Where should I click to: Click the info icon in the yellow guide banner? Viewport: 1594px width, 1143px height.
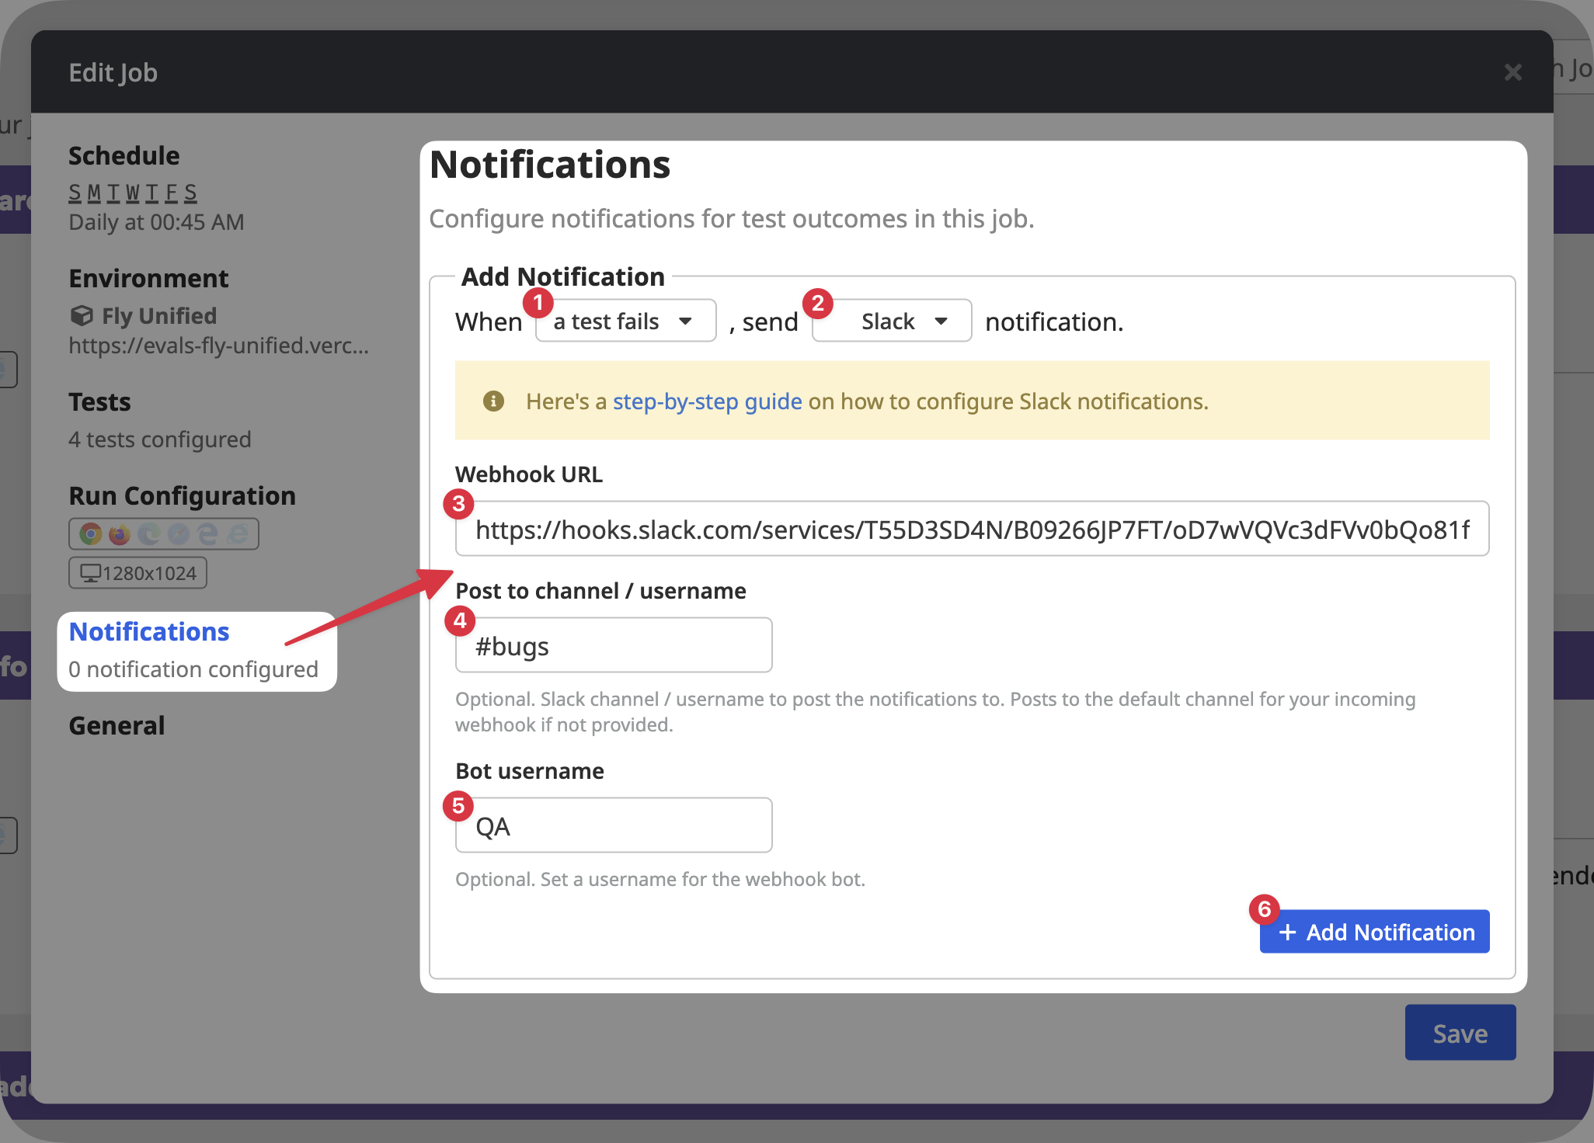[x=494, y=401]
